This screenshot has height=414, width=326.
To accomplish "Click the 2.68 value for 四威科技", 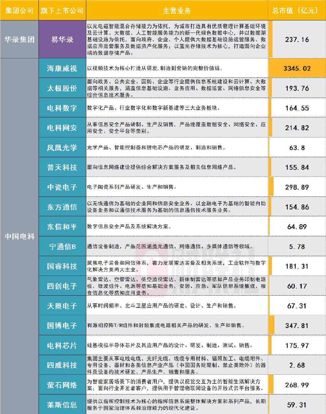I will click(x=296, y=365).
